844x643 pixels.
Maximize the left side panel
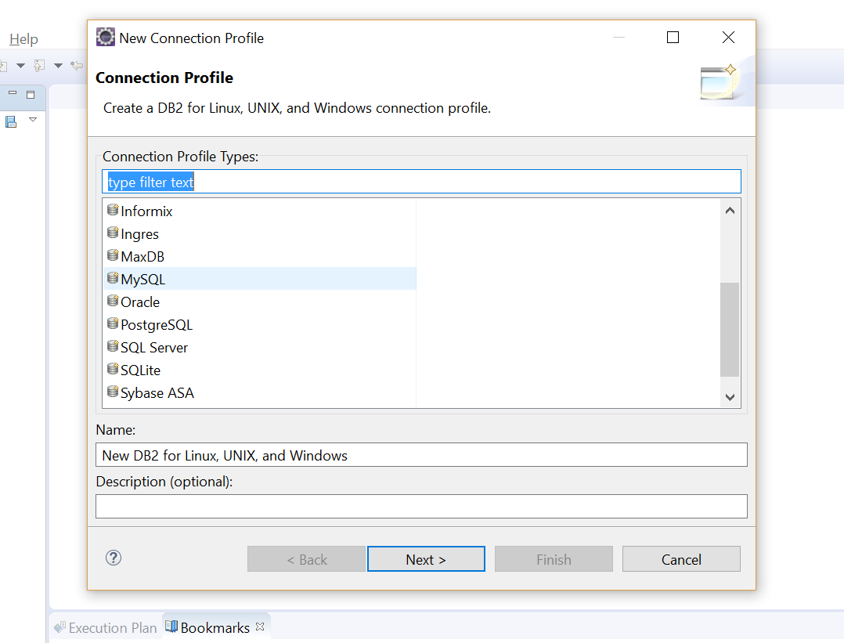click(x=31, y=94)
